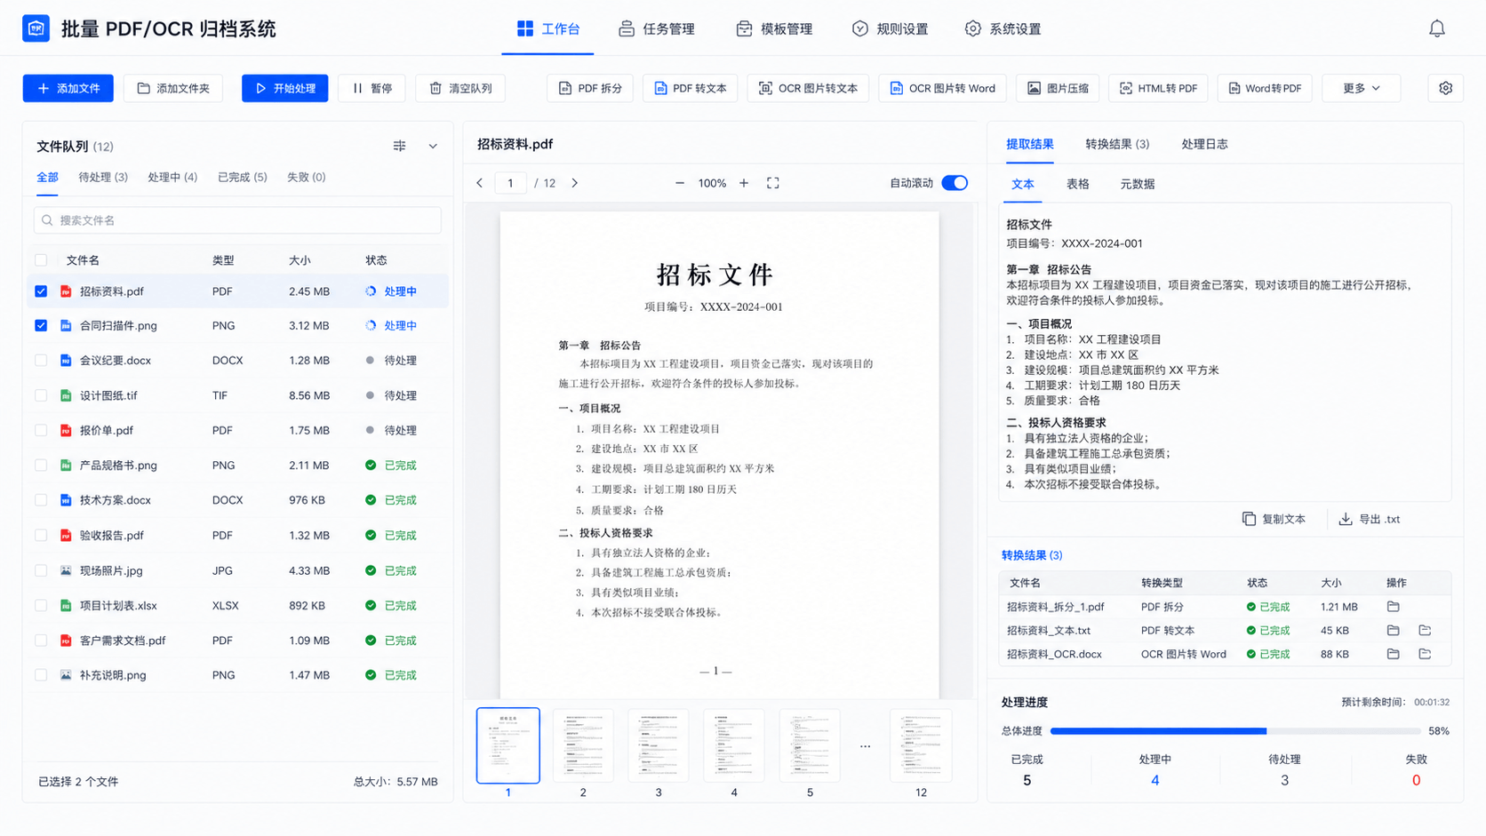Click file icon of 现场照片.jpg
This screenshot has width=1486, height=836.
pyautogui.click(x=66, y=570)
